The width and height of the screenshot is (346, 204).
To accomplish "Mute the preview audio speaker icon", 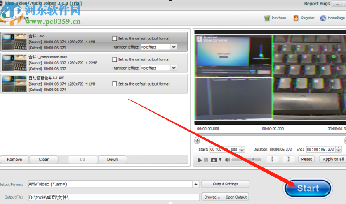I will tap(227, 160).
